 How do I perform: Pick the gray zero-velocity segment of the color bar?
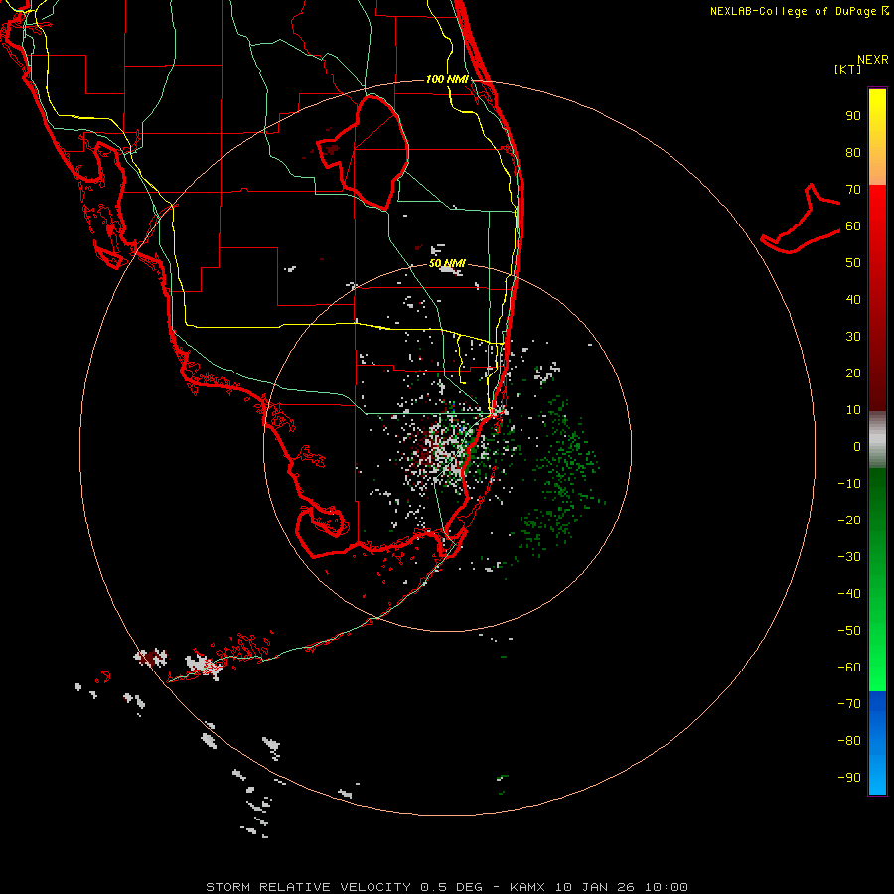[877, 439]
